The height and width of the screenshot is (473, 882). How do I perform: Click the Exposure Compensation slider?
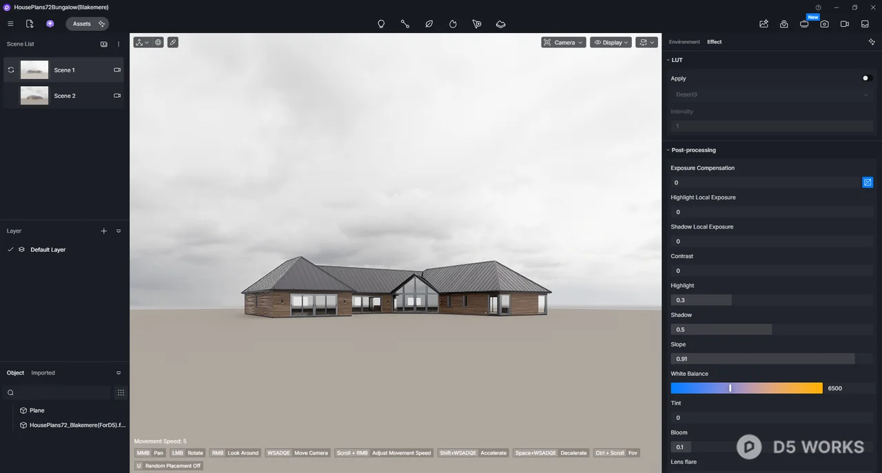point(766,182)
